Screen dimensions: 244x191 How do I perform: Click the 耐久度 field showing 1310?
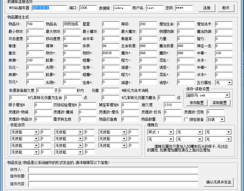[173, 105]
